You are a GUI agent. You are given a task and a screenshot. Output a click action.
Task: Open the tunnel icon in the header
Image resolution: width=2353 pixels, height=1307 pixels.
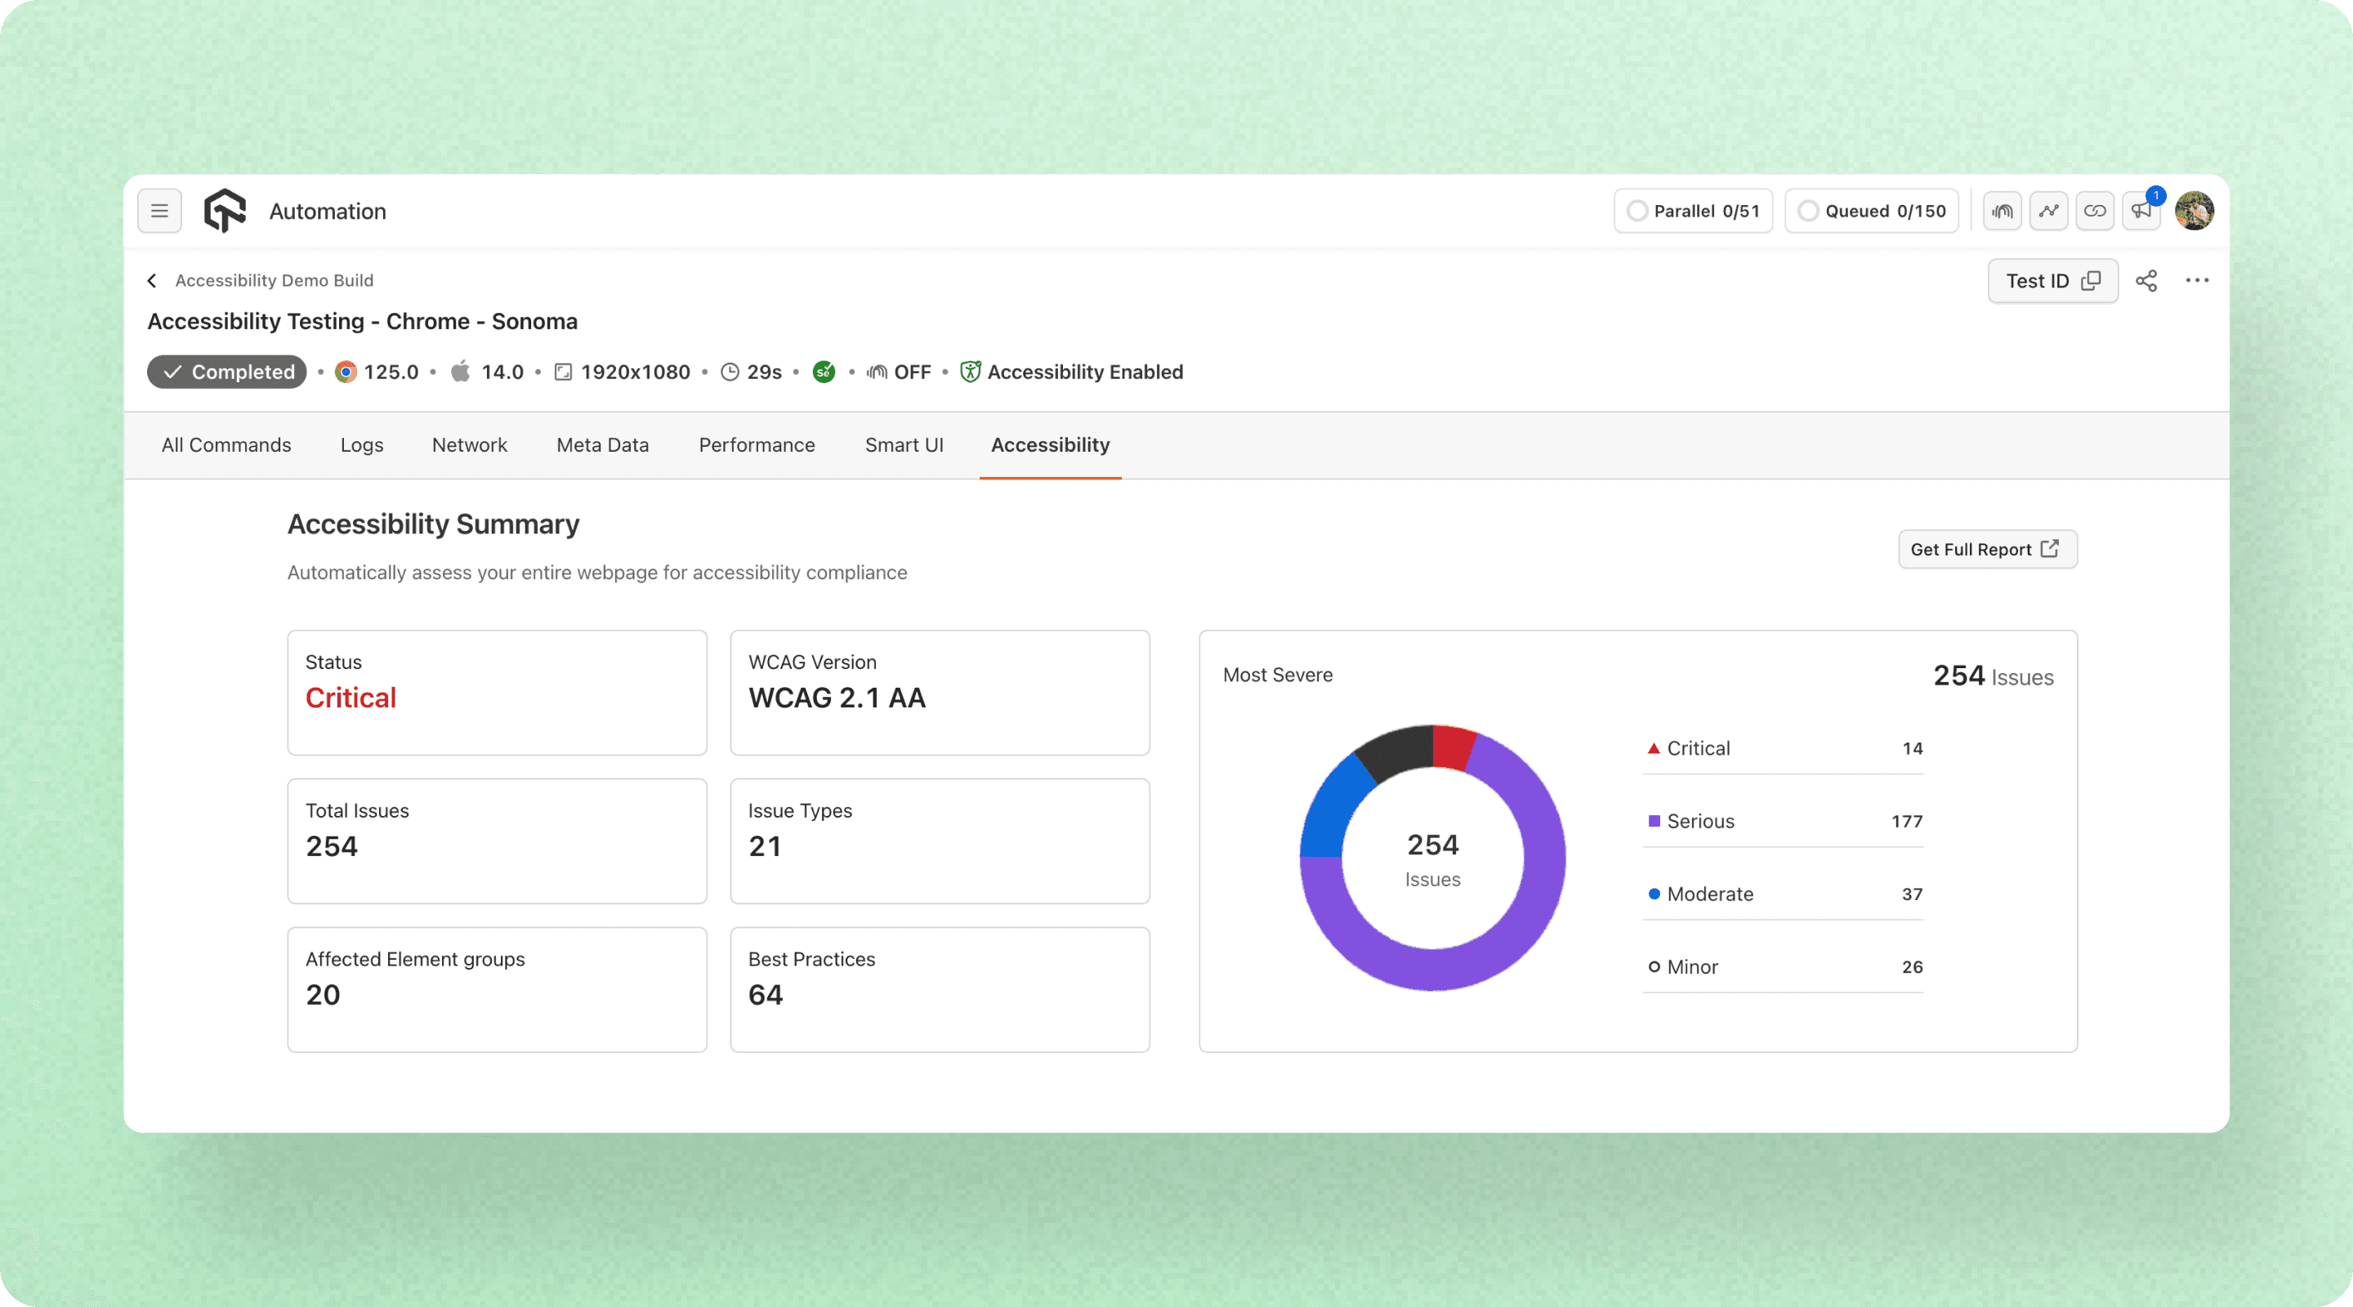click(2003, 211)
